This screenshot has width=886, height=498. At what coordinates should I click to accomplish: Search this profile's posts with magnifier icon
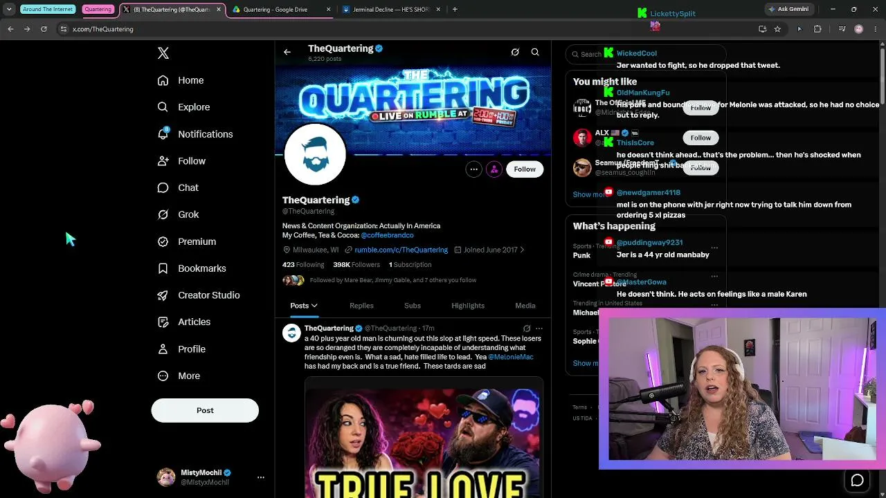click(x=535, y=52)
